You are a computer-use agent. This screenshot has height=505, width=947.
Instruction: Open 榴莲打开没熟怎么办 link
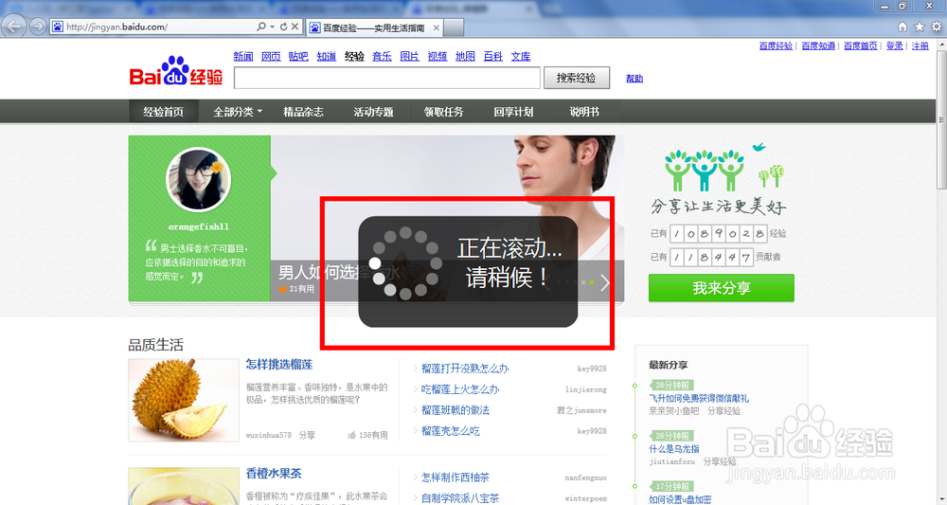(x=465, y=369)
